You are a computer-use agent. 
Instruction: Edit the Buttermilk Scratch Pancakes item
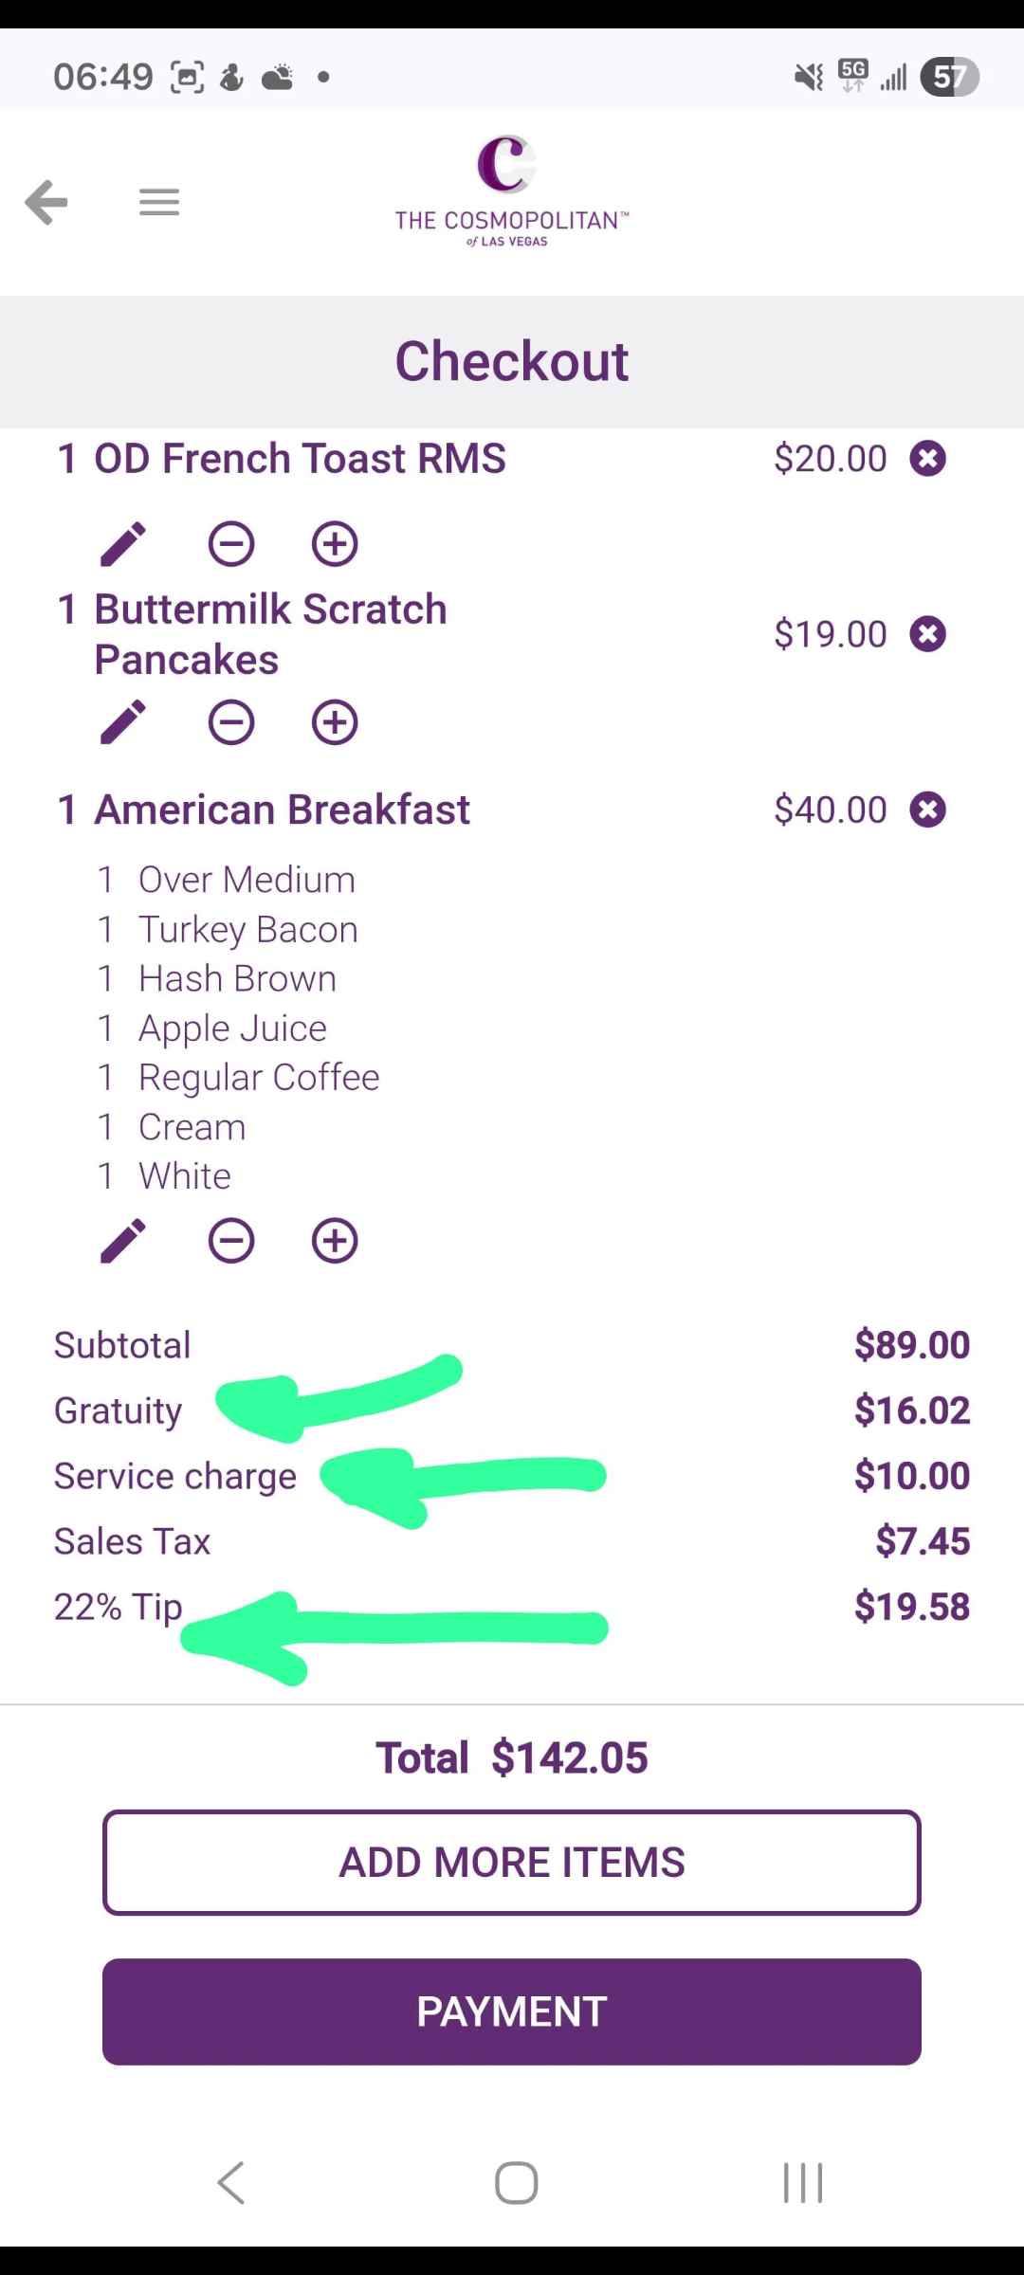[123, 722]
